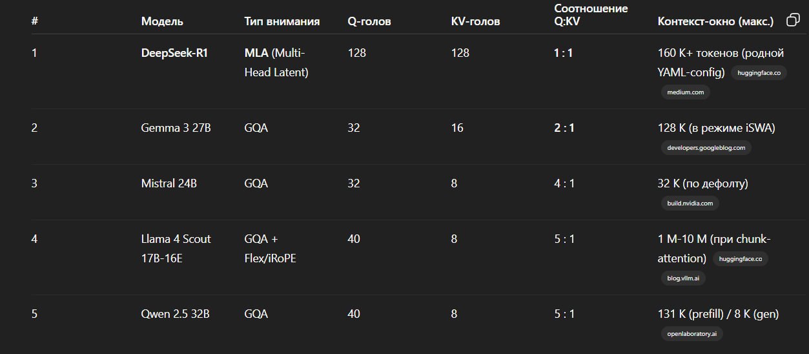Viewport: 809px width, 354px height.
Task: Open the build.nvidia.com source chip
Action: (x=690, y=203)
